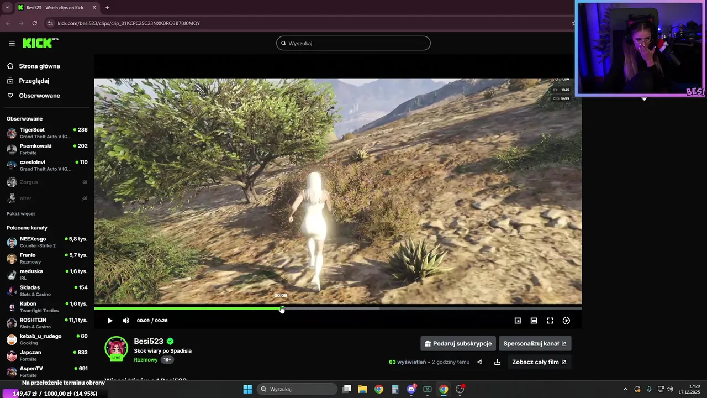
Task: Click the kick.com address bar
Action: pyautogui.click(x=309, y=23)
